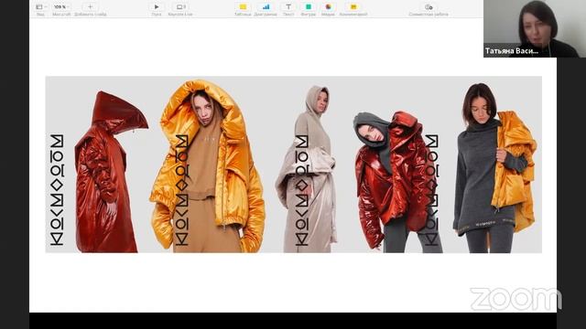
Task: Select the banner image with five models on the slide
Action: click(293, 164)
